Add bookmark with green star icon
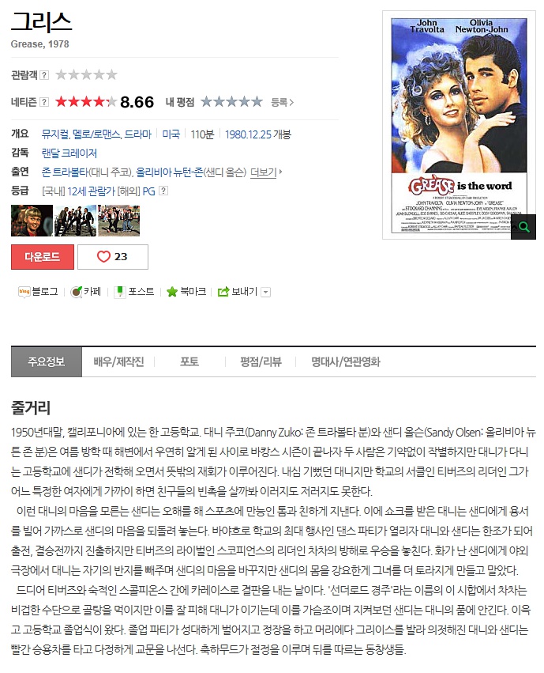 click(x=172, y=292)
